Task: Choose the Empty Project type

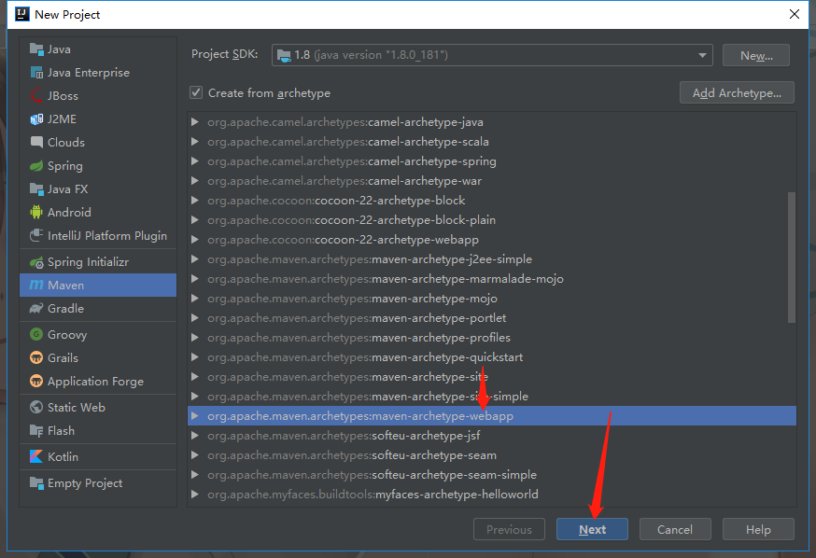Action: [98, 483]
